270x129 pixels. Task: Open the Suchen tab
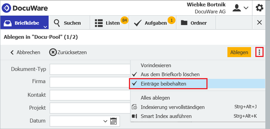click(70, 23)
